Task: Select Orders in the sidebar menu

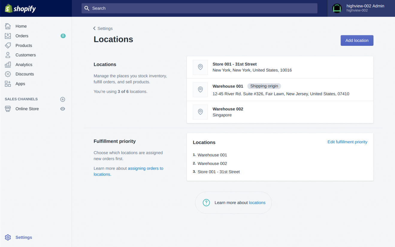Action: [x=22, y=36]
